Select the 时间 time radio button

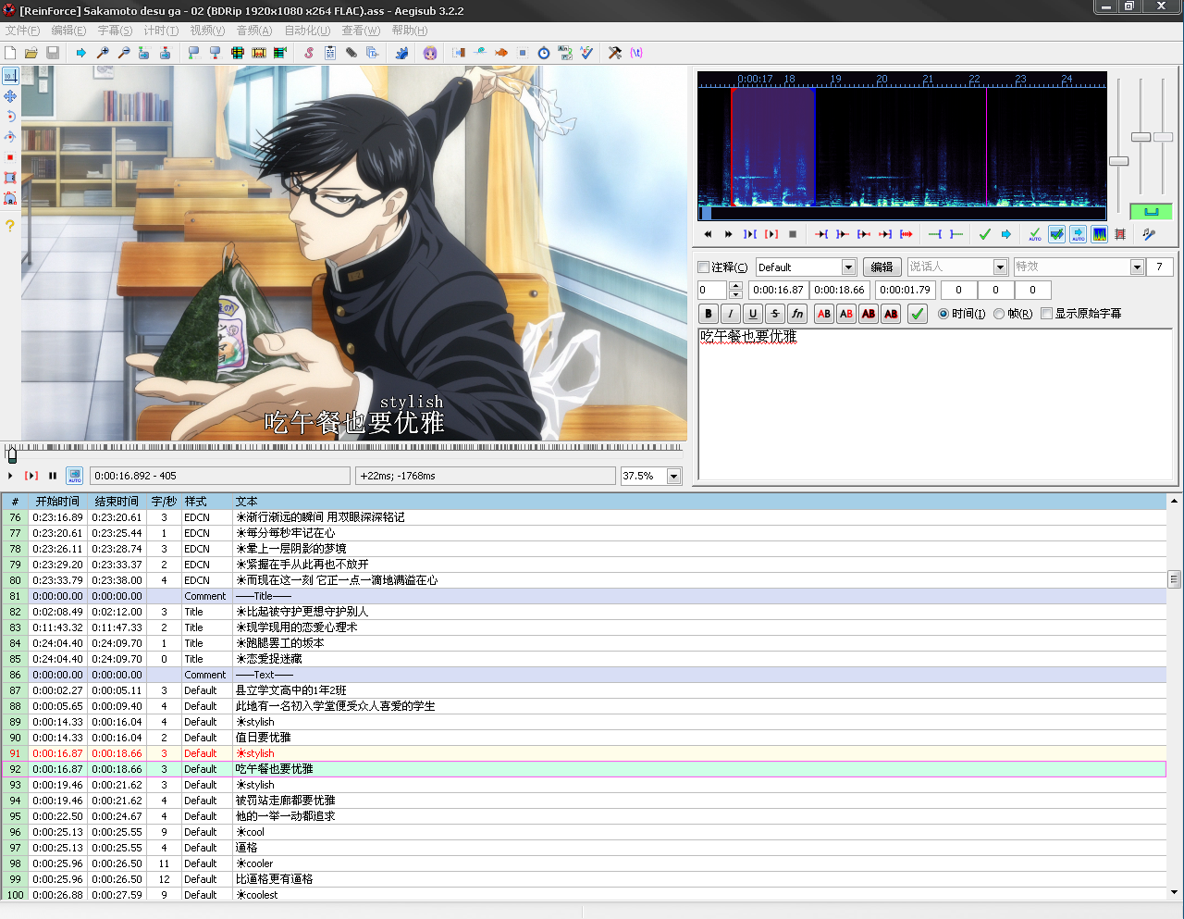click(x=943, y=314)
